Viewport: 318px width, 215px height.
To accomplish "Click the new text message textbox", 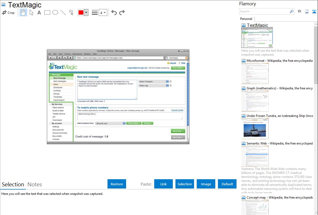I will click(107, 89).
